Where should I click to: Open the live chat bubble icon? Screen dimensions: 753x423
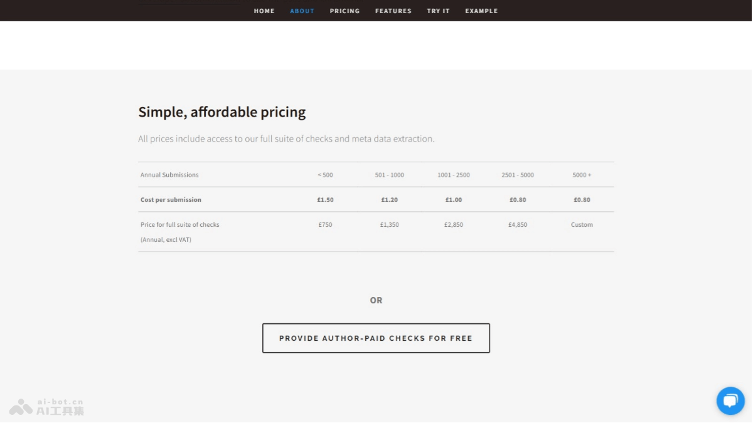730,400
